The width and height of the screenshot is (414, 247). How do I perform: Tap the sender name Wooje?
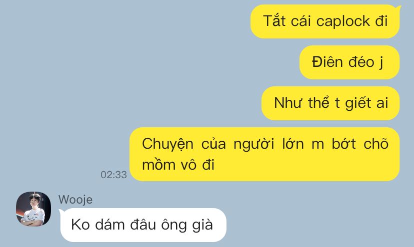(x=75, y=200)
